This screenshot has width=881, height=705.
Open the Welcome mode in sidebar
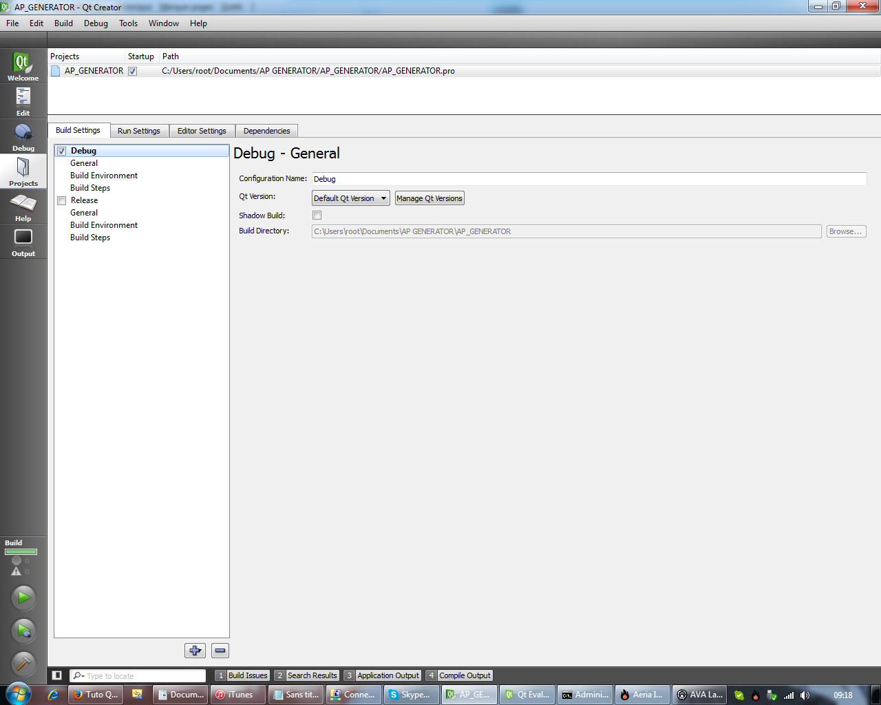pyautogui.click(x=23, y=66)
